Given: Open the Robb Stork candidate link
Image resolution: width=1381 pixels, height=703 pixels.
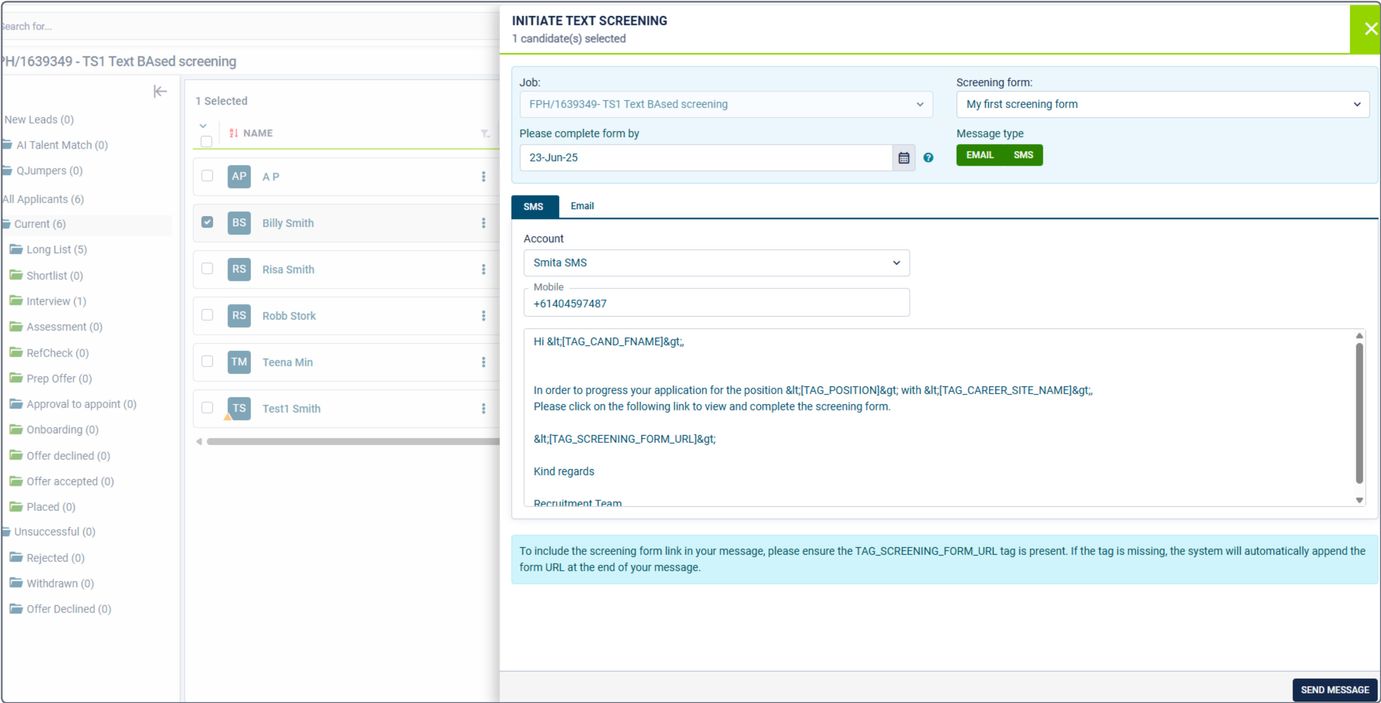Looking at the screenshot, I should 288,316.
